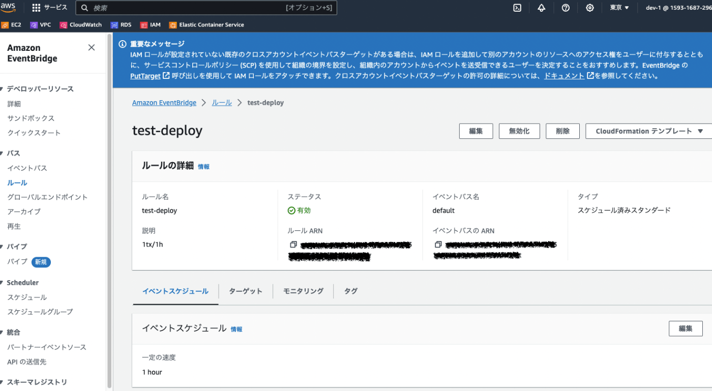Click the default event bus name value

[x=443, y=210]
